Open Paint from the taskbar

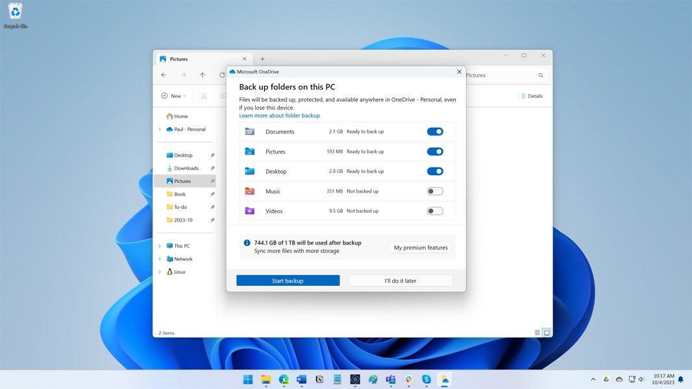tap(373, 379)
